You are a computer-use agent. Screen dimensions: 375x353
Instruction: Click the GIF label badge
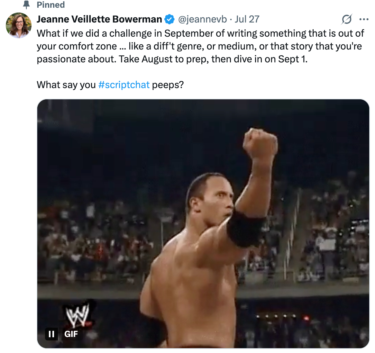pos(71,334)
